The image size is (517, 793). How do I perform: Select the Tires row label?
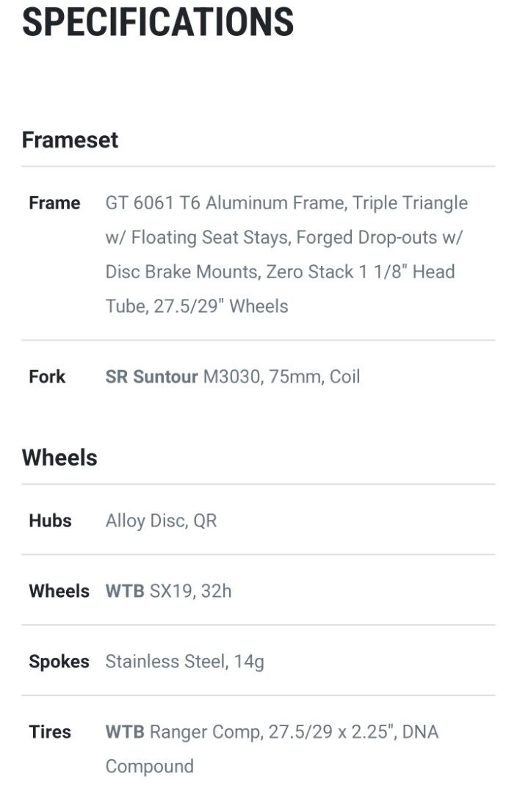pyautogui.click(x=50, y=732)
